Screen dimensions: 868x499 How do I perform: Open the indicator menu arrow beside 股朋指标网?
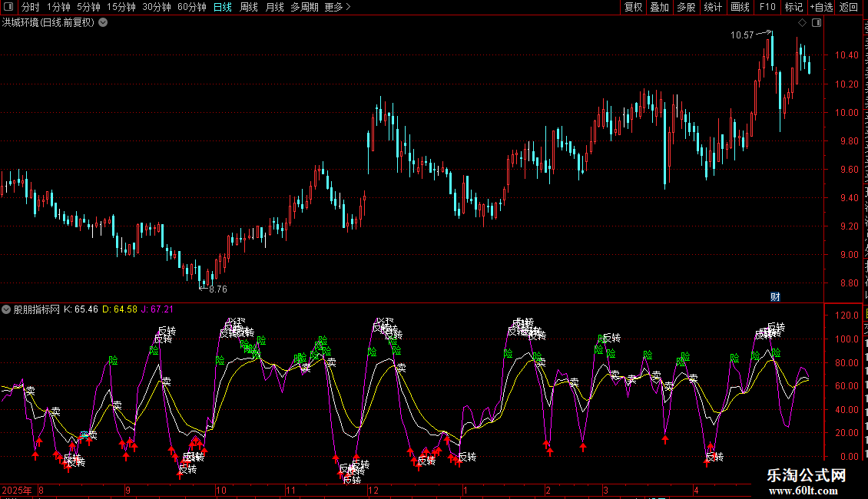point(6,309)
